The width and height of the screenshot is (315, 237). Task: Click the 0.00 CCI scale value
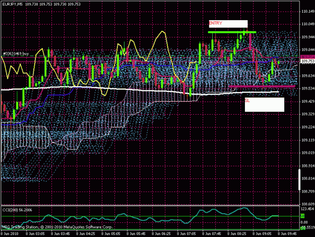coord(304,222)
